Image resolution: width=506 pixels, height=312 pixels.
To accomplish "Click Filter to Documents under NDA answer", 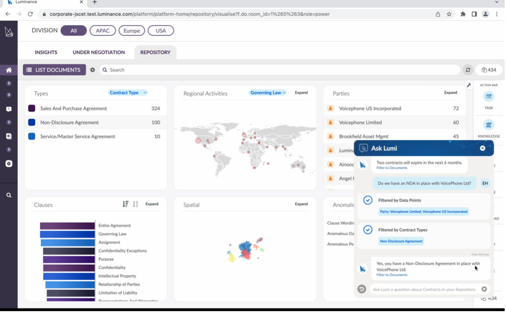I will point(392,275).
